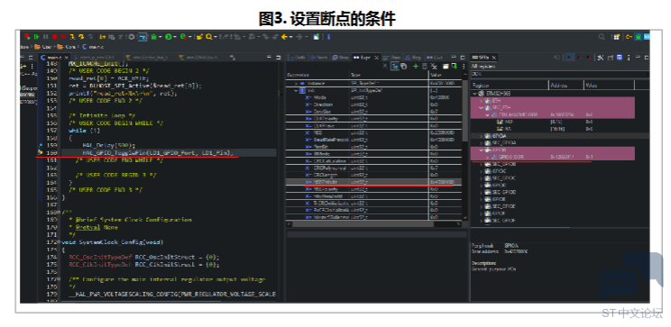Image resolution: width=671 pixels, height=327 pixels.
Task: Click the SFRs tools wrench icon
Action: tap(601, 58)
